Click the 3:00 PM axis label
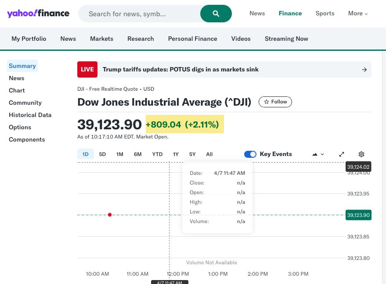Screen dimensions: 386x284 (298, 274)
